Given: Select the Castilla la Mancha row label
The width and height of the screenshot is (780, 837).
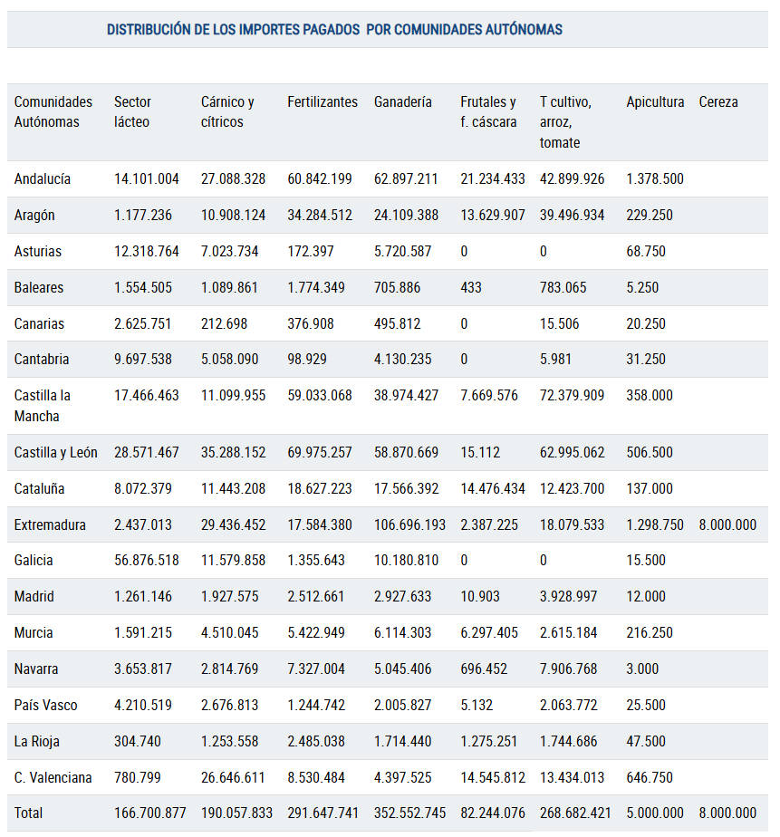Looking at the screenshot, I should [43, 406].
